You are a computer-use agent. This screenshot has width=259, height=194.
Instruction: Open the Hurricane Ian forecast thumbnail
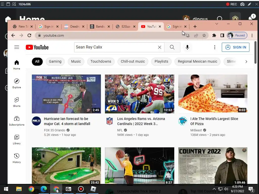(x=66, y=94)
